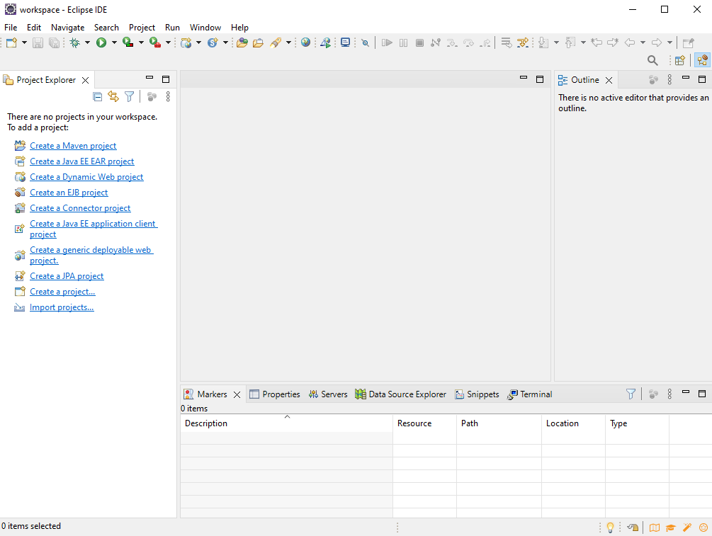
Task: Click the Launch Web Services Explorer icon
Action: coord(325,42)
